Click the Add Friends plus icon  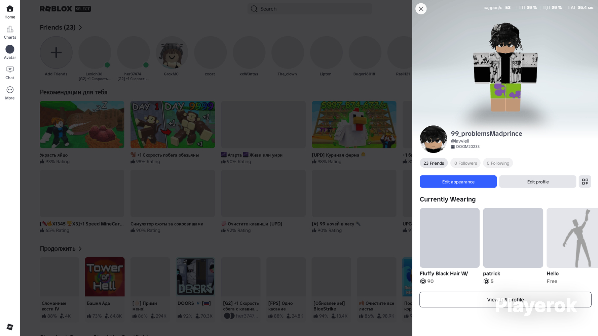pyautogui.click(x=56, y=52)
